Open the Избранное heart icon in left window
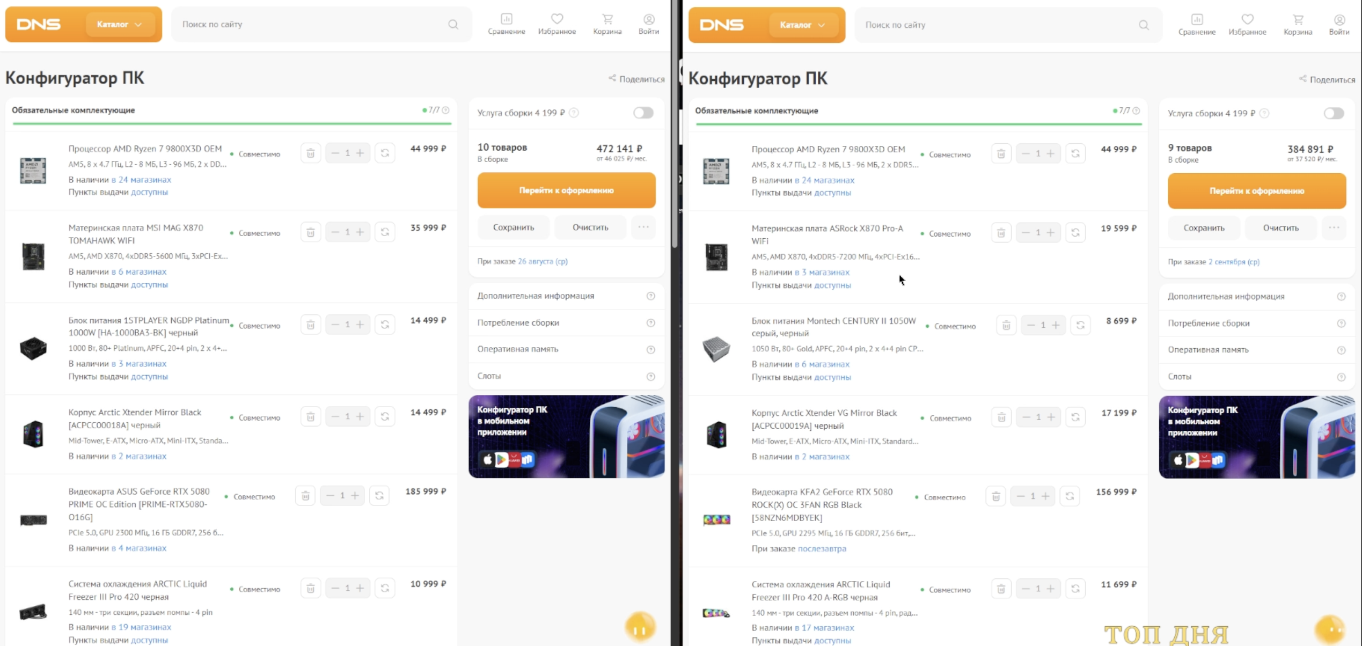Image resolution: width=1362 pixels, height=646 pixels. pos(557,19)
